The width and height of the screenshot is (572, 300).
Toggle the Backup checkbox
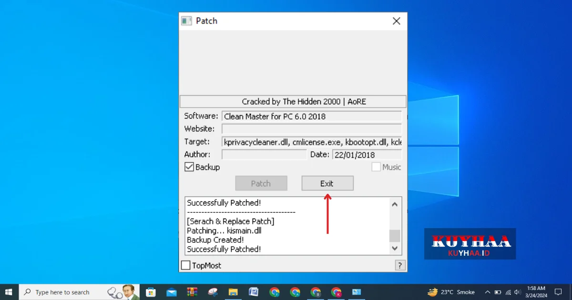189,167
